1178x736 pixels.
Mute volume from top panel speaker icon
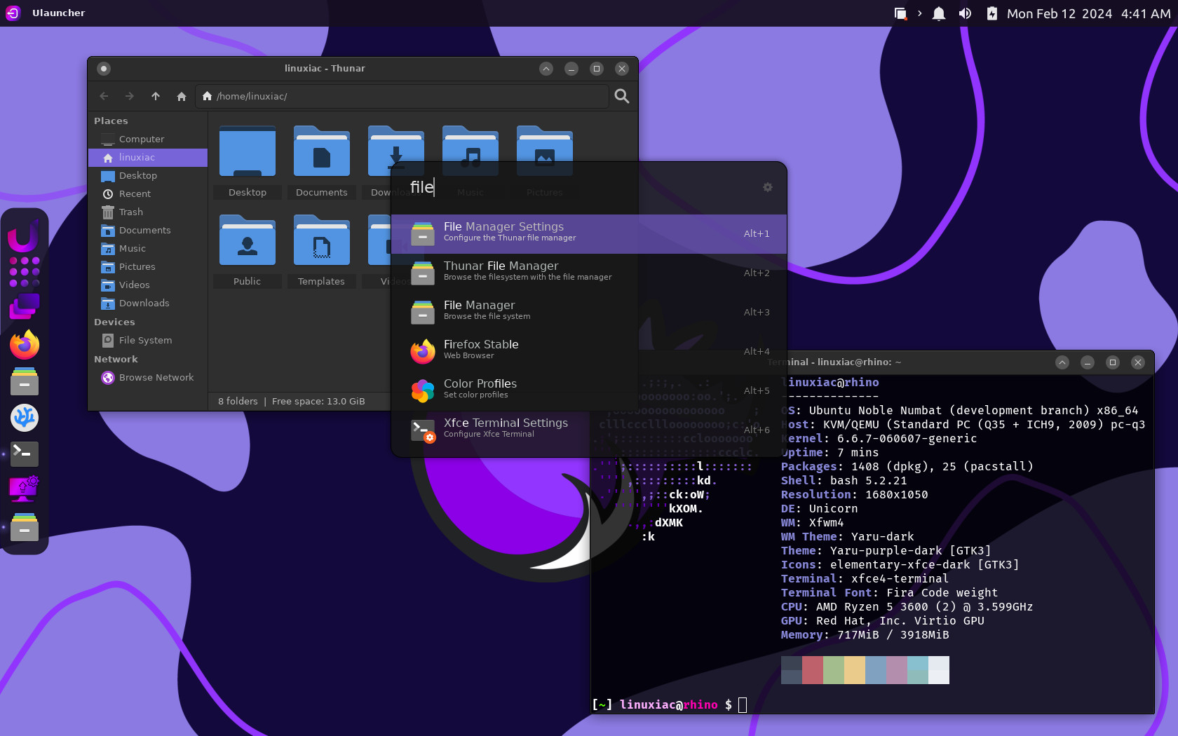click(x=966, y=13)
